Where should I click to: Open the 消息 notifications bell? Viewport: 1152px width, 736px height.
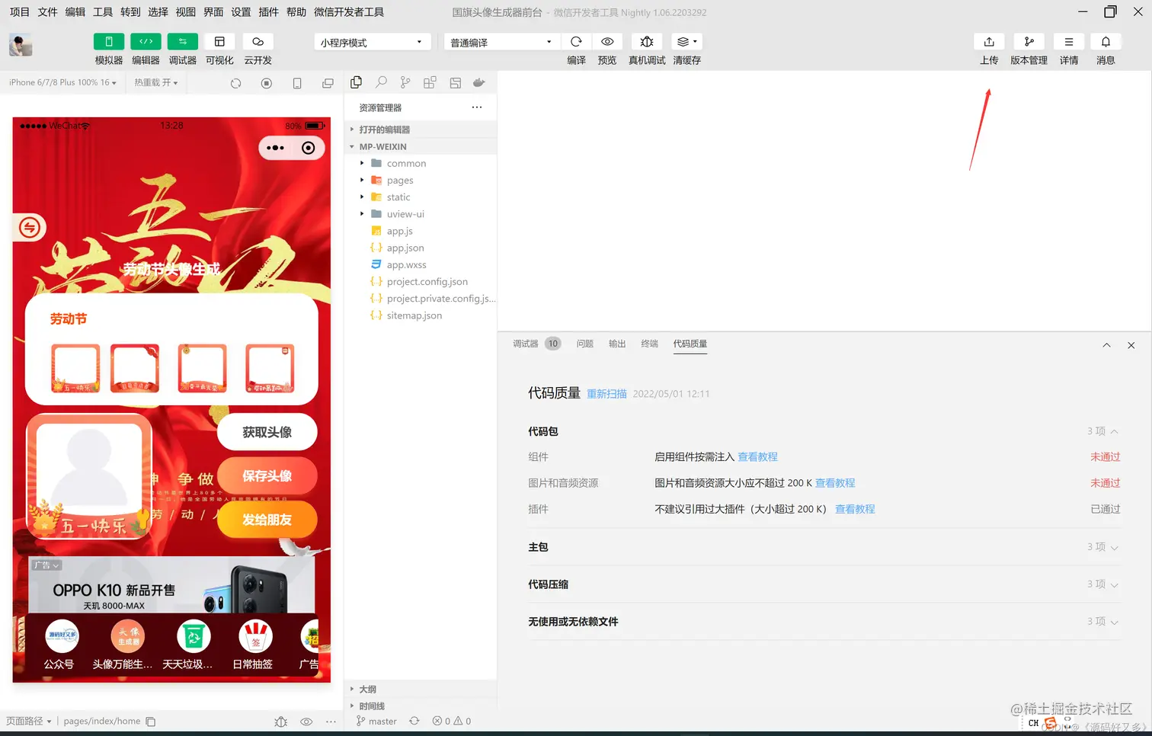click(x=1106, y=41)
